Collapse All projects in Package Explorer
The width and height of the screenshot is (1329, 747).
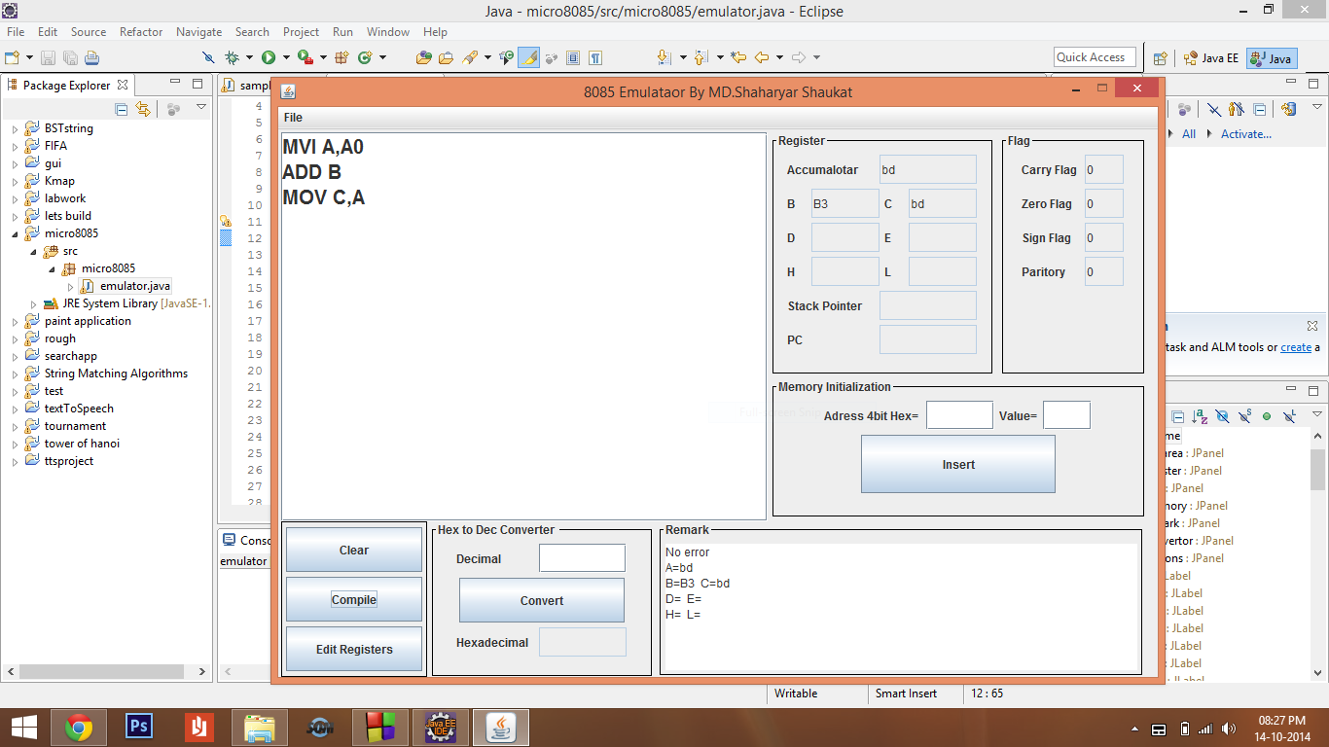pos(121,107)
